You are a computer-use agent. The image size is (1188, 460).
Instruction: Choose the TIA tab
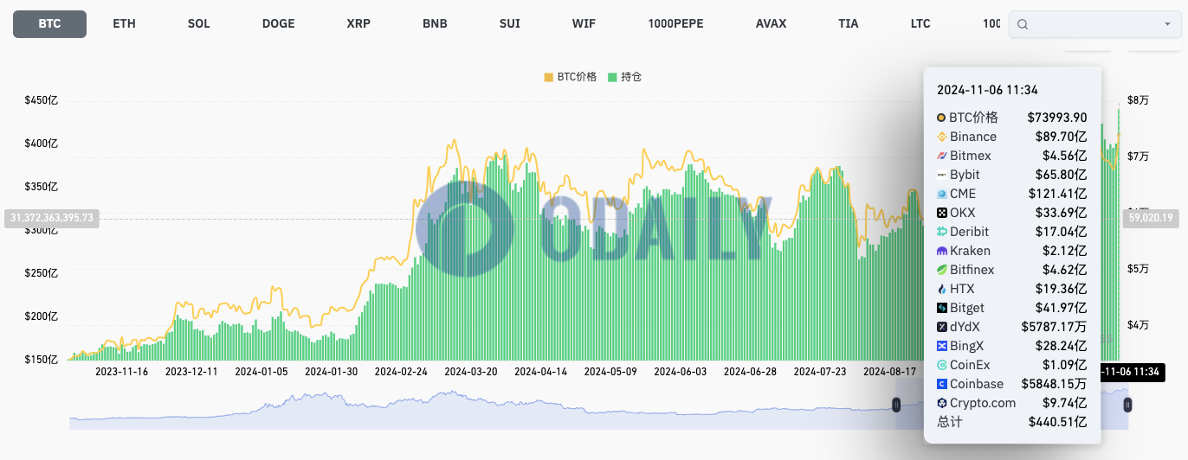pyautogui.click(x=849, y=24)
